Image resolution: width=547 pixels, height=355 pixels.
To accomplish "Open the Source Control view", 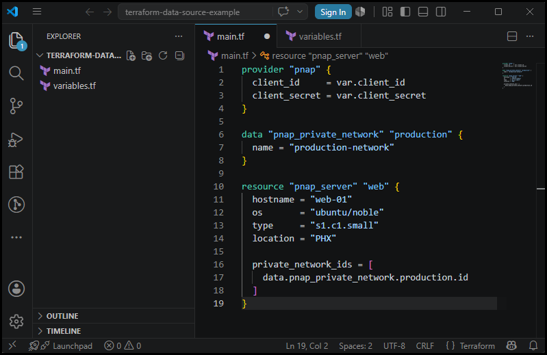I will pos(16,106).
